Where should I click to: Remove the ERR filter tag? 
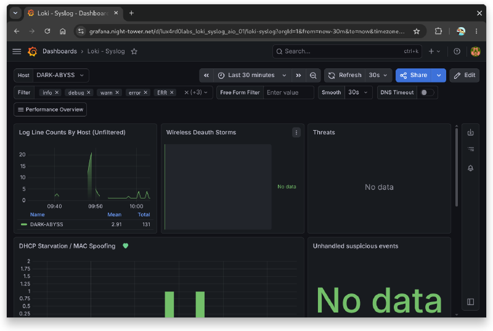pyautogui.click(x=172, y=92)
